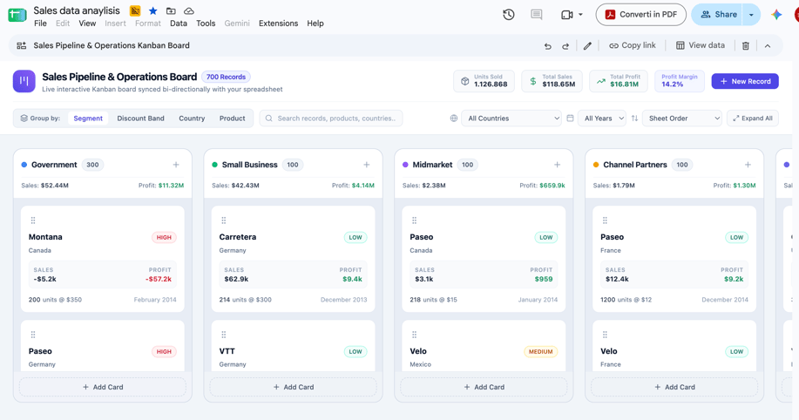
Task: Collapse the board panel with the chevron up
Action: (768, 46)
